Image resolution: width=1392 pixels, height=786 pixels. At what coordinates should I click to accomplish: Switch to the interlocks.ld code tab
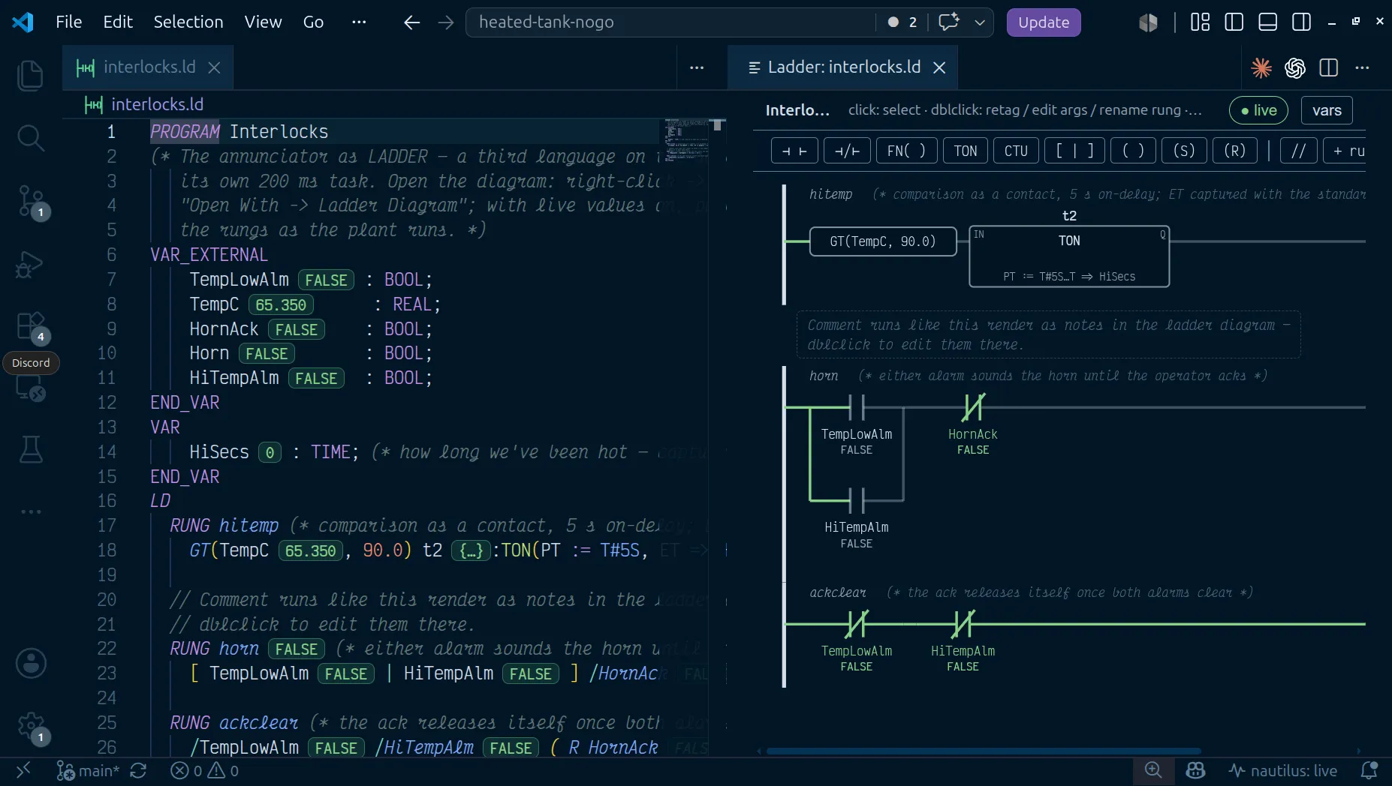(149, 67)
